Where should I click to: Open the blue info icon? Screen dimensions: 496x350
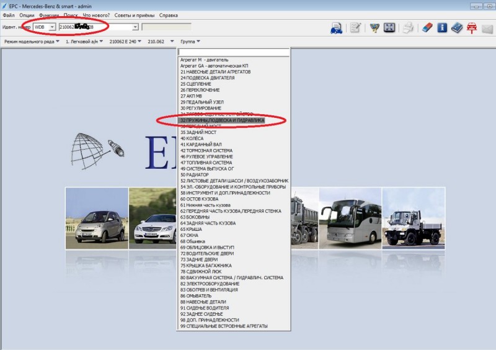[442, 27]
